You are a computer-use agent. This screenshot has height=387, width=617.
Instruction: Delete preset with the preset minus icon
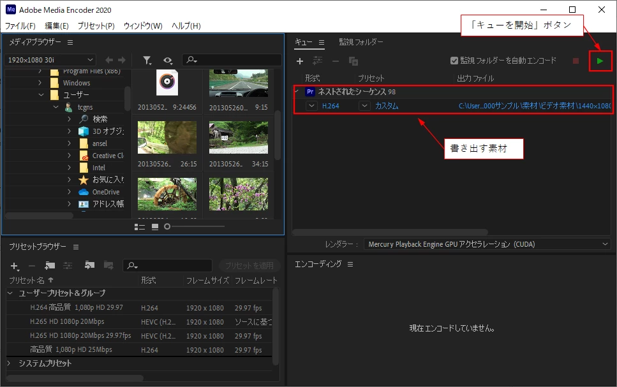click(x=32, y=267)
